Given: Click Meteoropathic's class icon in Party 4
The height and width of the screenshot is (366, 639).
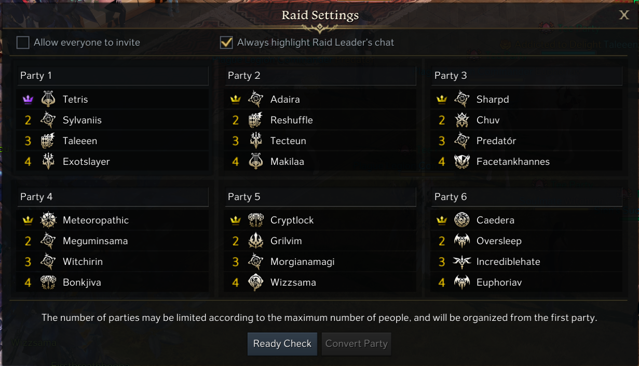Looking at the screenshot, I should (x=48, y=220).
